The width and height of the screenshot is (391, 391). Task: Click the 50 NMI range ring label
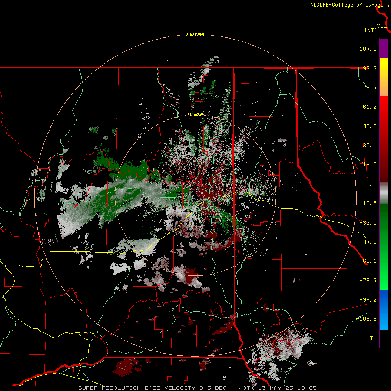[x=195, y=115]
